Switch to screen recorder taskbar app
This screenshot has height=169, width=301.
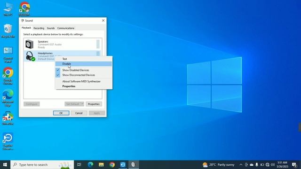tap(123, 165)
